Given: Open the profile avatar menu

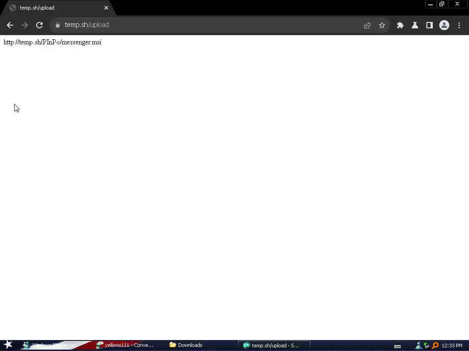Looking at the screenshot, I should point(444,26).
